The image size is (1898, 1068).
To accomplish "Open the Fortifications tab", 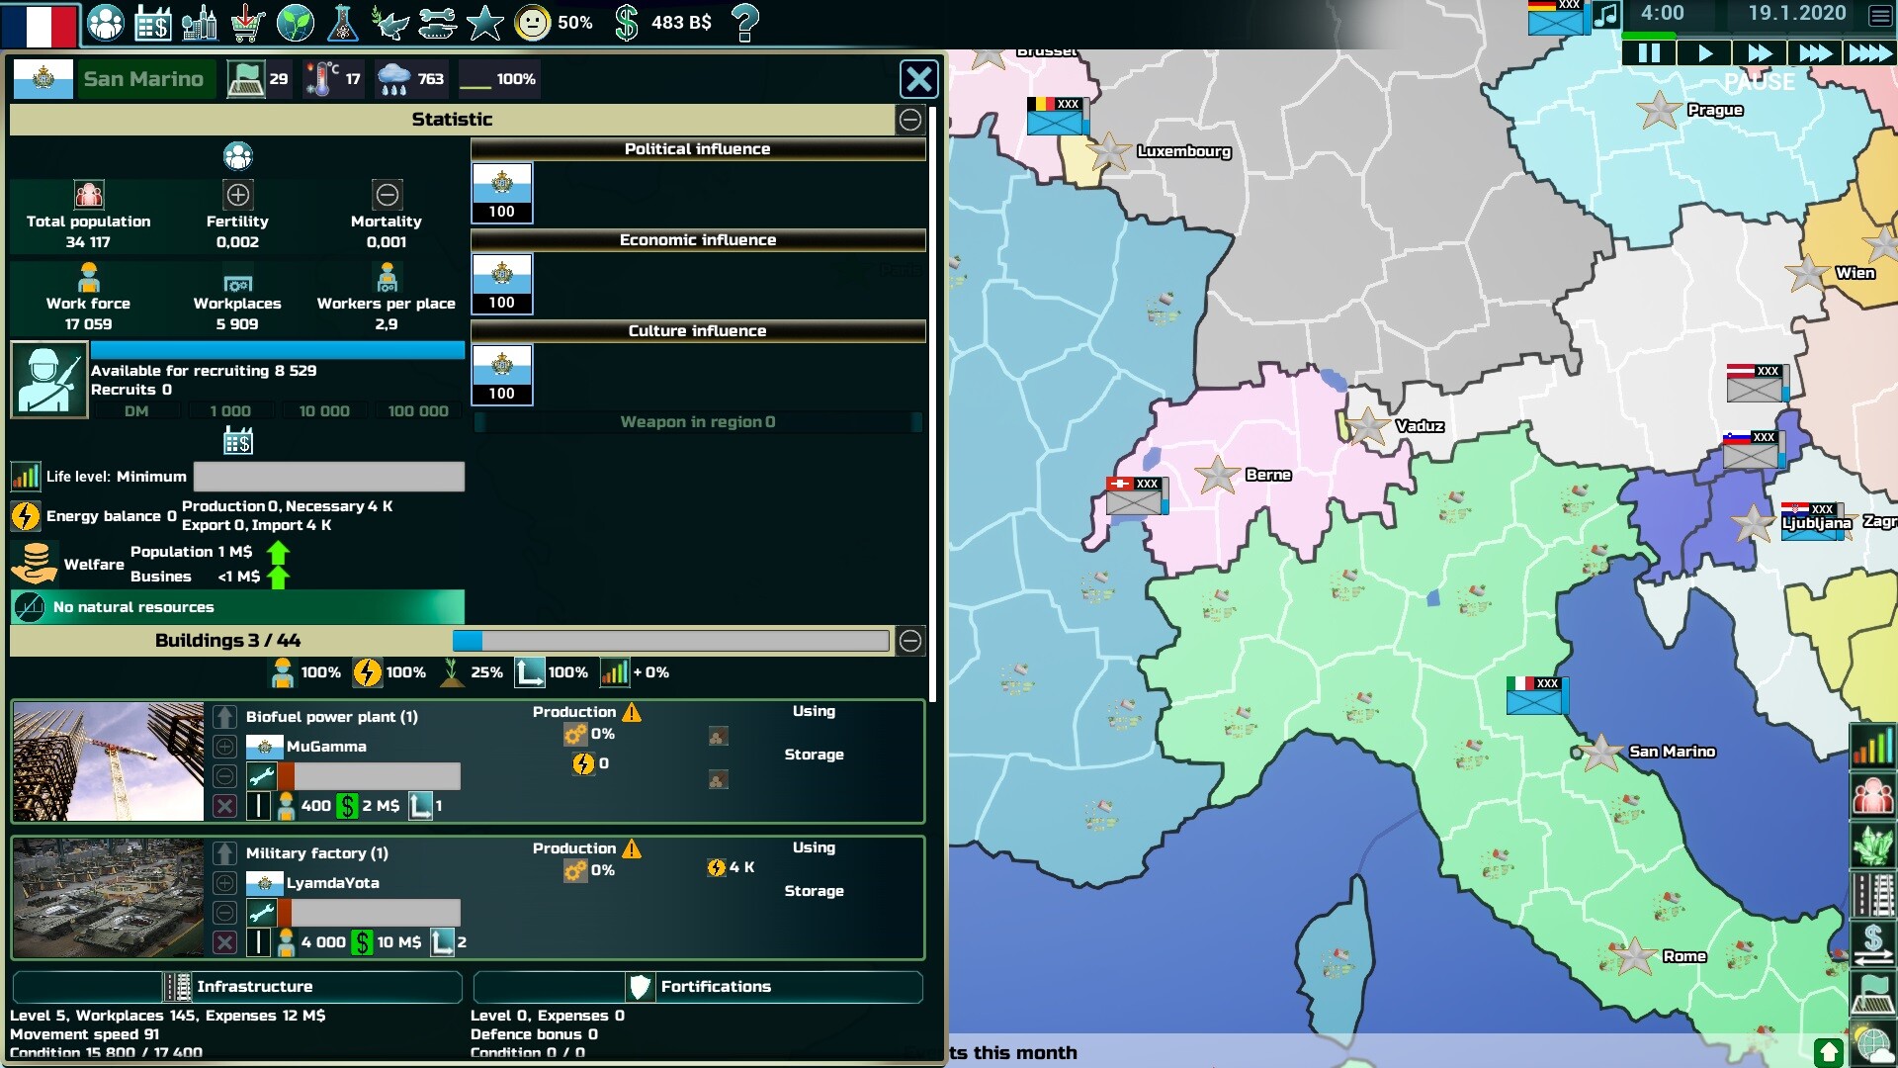I will coord(698,986).
